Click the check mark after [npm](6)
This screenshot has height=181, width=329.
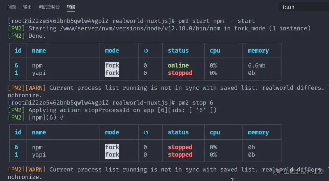[x=62, y=118]
